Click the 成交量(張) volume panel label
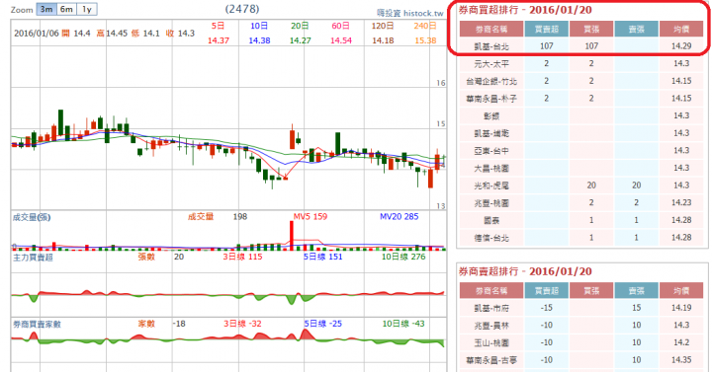This screenshot has height=372, width=712. pyautogui.click(x=32, y=217)
